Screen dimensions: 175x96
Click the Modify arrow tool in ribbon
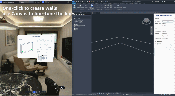coord(74,6)
